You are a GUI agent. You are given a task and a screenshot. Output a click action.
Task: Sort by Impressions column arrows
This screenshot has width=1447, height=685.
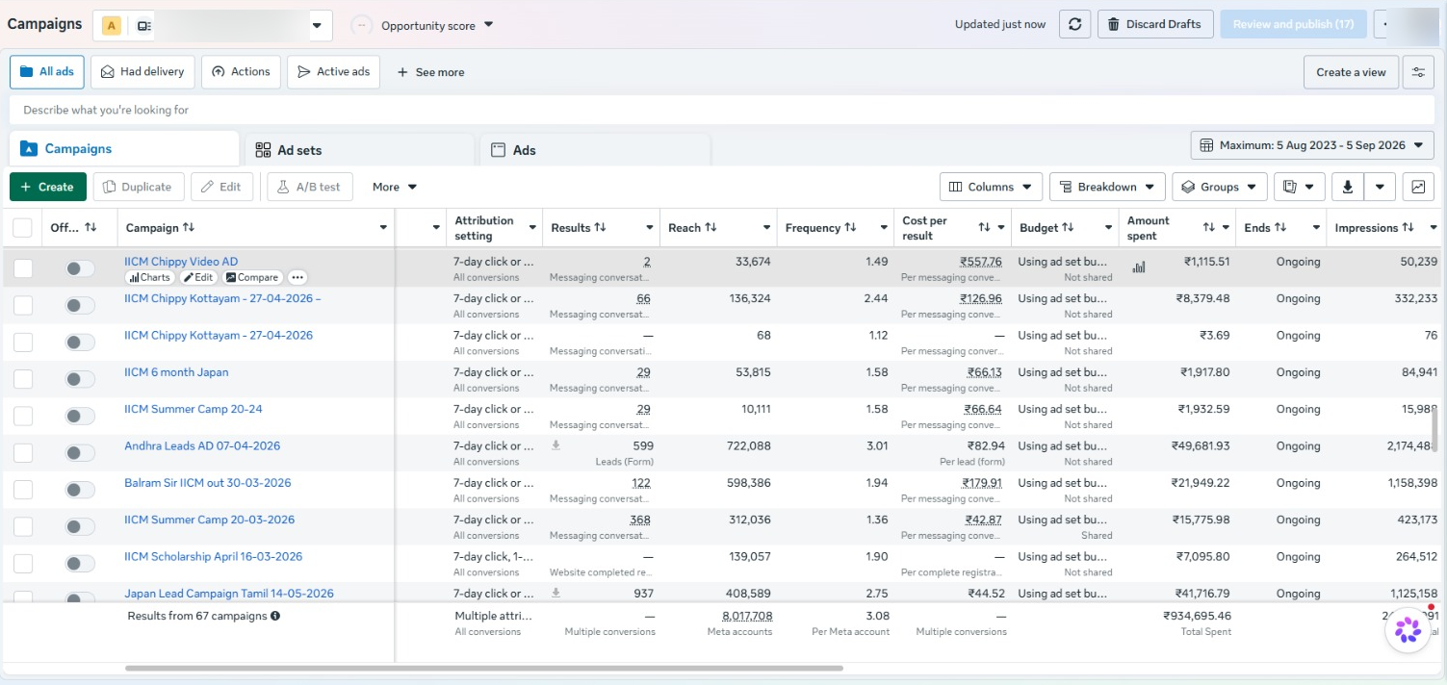pyautogui.click(x=1408, y=228)
